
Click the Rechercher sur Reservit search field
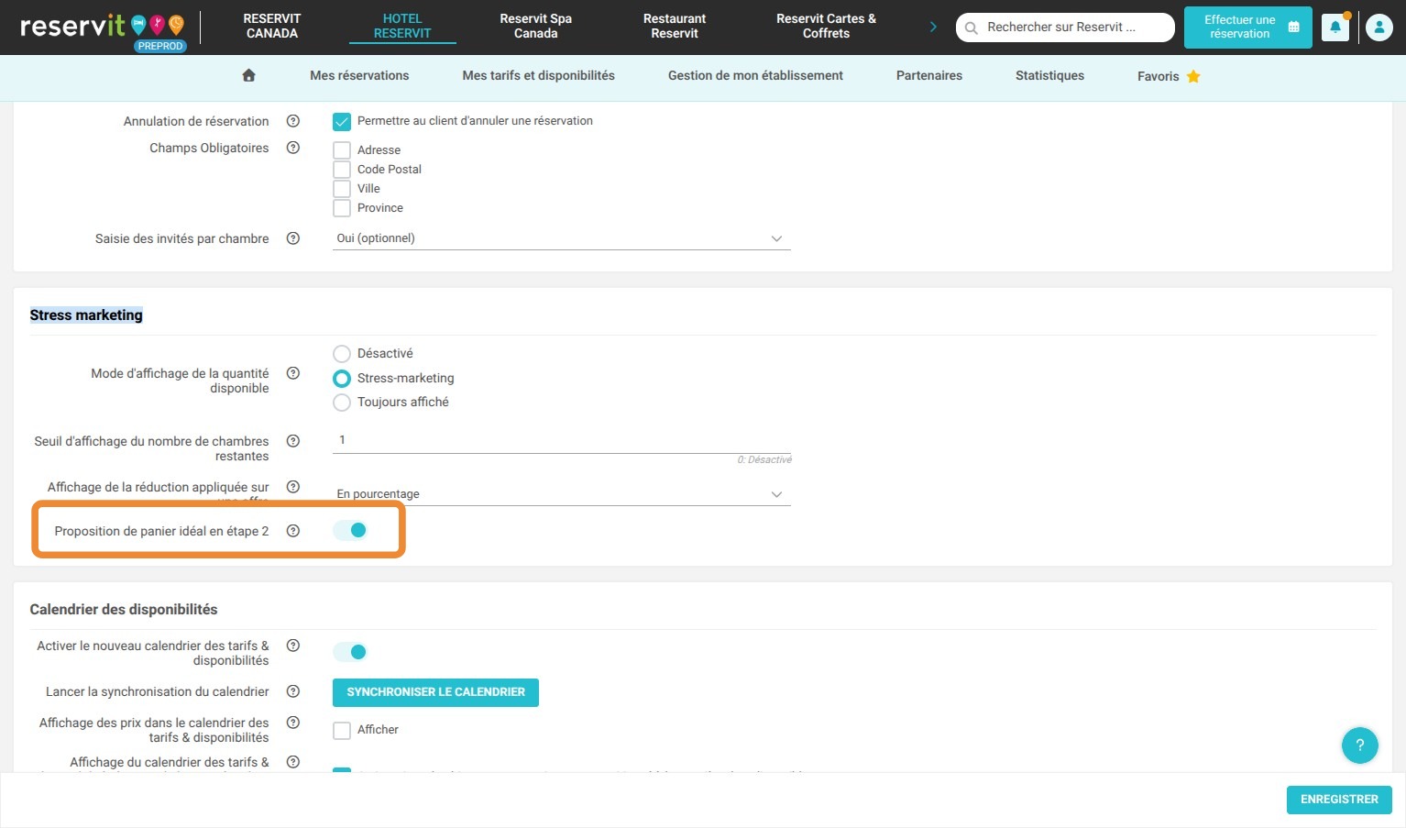[x=1065, y=28]
